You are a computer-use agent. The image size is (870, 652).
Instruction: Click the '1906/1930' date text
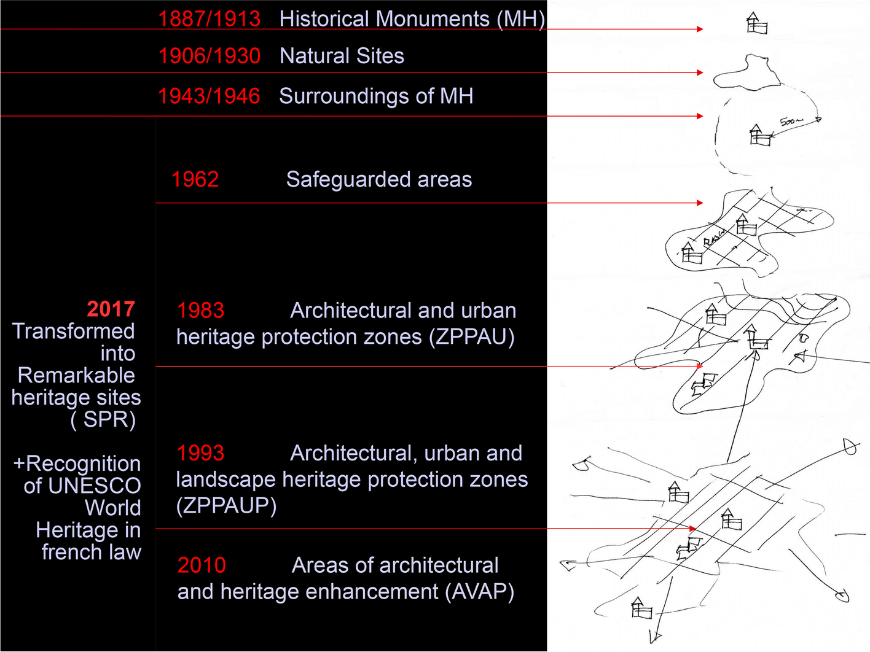pyautogui.click(x=210, y=56)
